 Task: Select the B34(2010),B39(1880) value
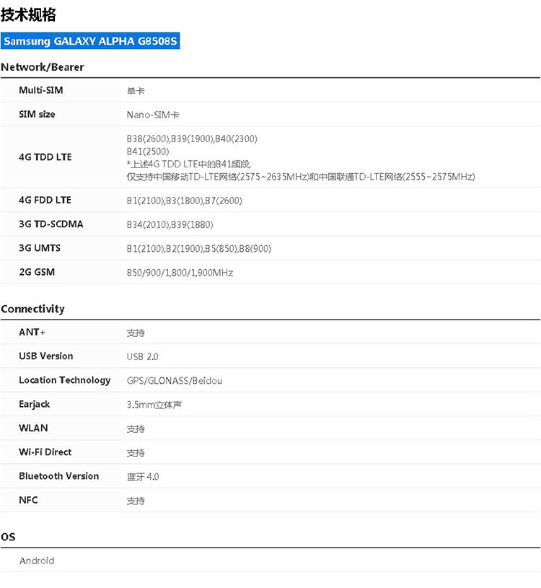coord(170,224)
